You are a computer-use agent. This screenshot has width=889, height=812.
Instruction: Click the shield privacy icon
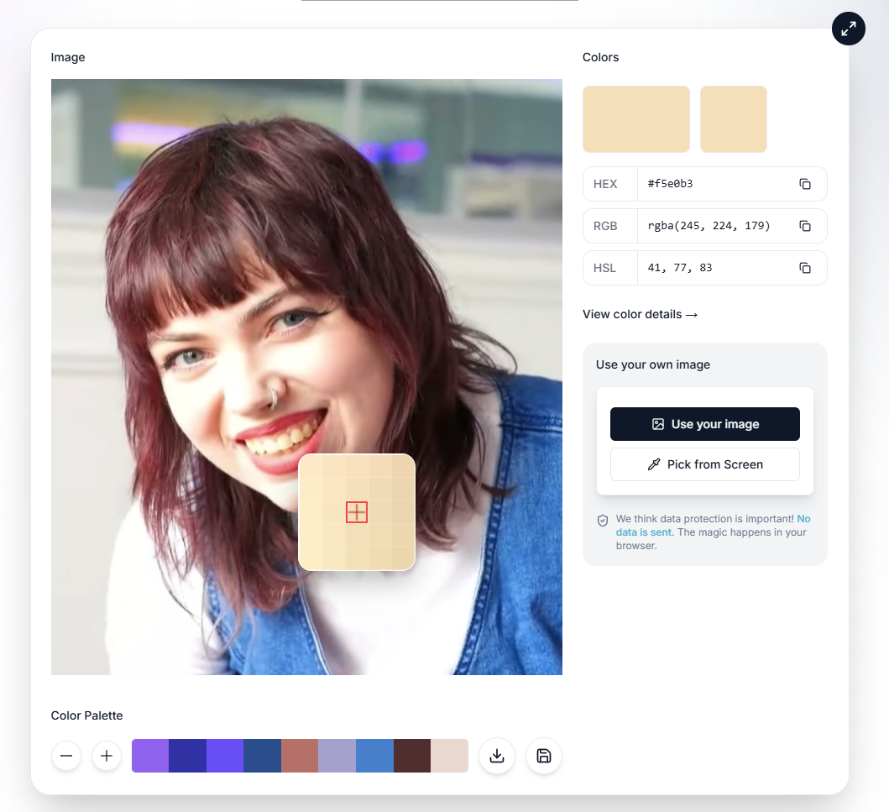tap(603, 521)
